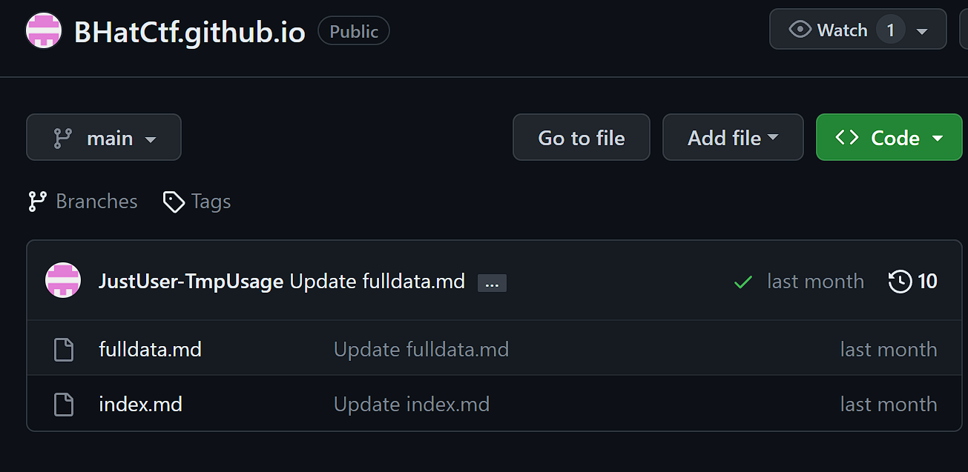968x472 pixels.
Task: Click the Go to file button
Action: pyautogui.click(x=581, y=137)
